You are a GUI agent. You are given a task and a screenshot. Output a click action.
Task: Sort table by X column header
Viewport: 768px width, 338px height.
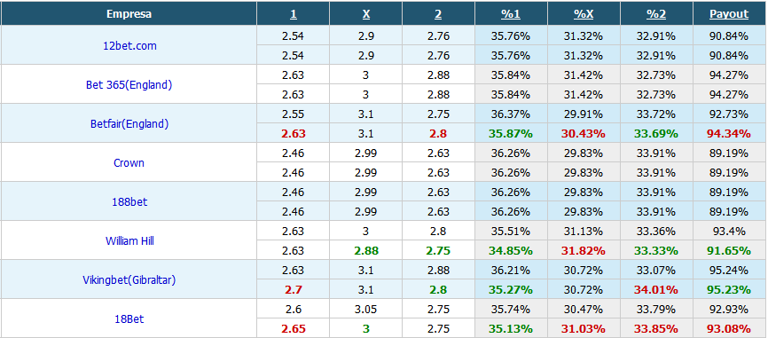pos(366,13)
